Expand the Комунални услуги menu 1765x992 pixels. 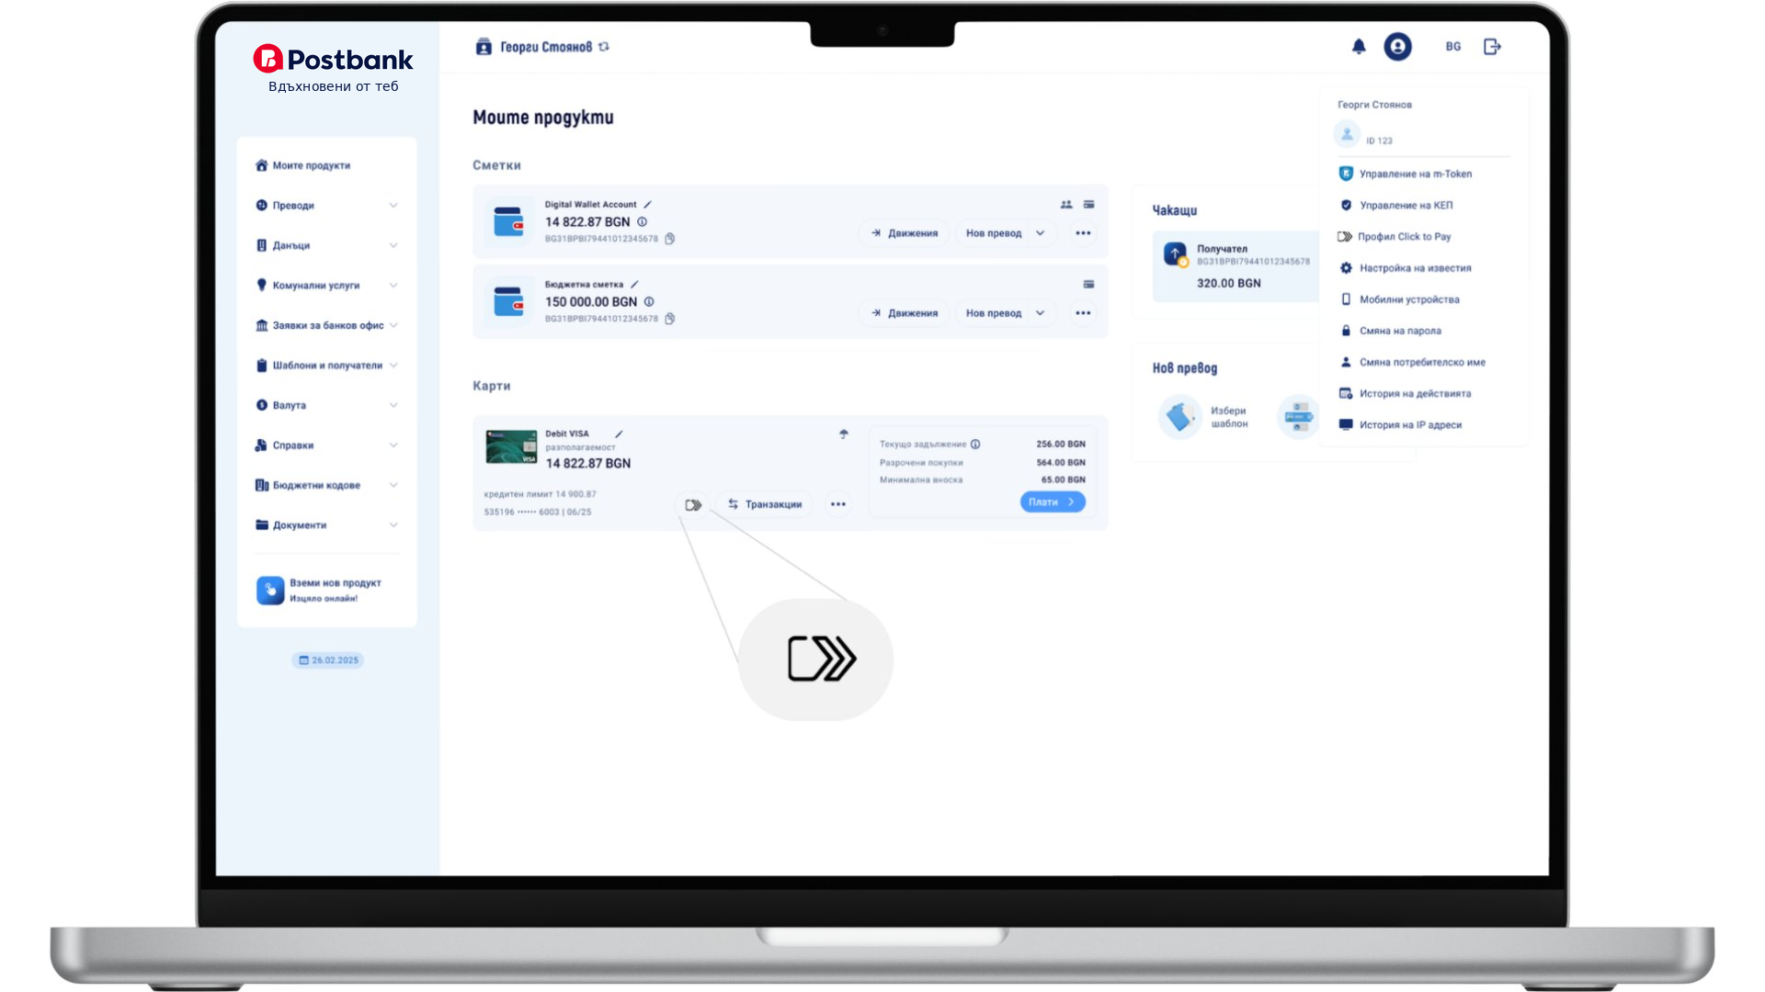tap(326, 286)
